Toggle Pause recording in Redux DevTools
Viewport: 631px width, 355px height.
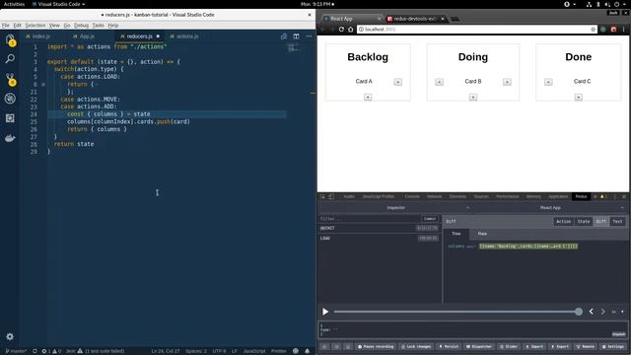tap(376, 346)
